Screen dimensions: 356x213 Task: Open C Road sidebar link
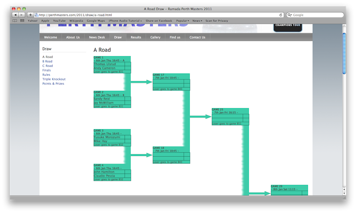pyautogui.click(x=48, y=66)
